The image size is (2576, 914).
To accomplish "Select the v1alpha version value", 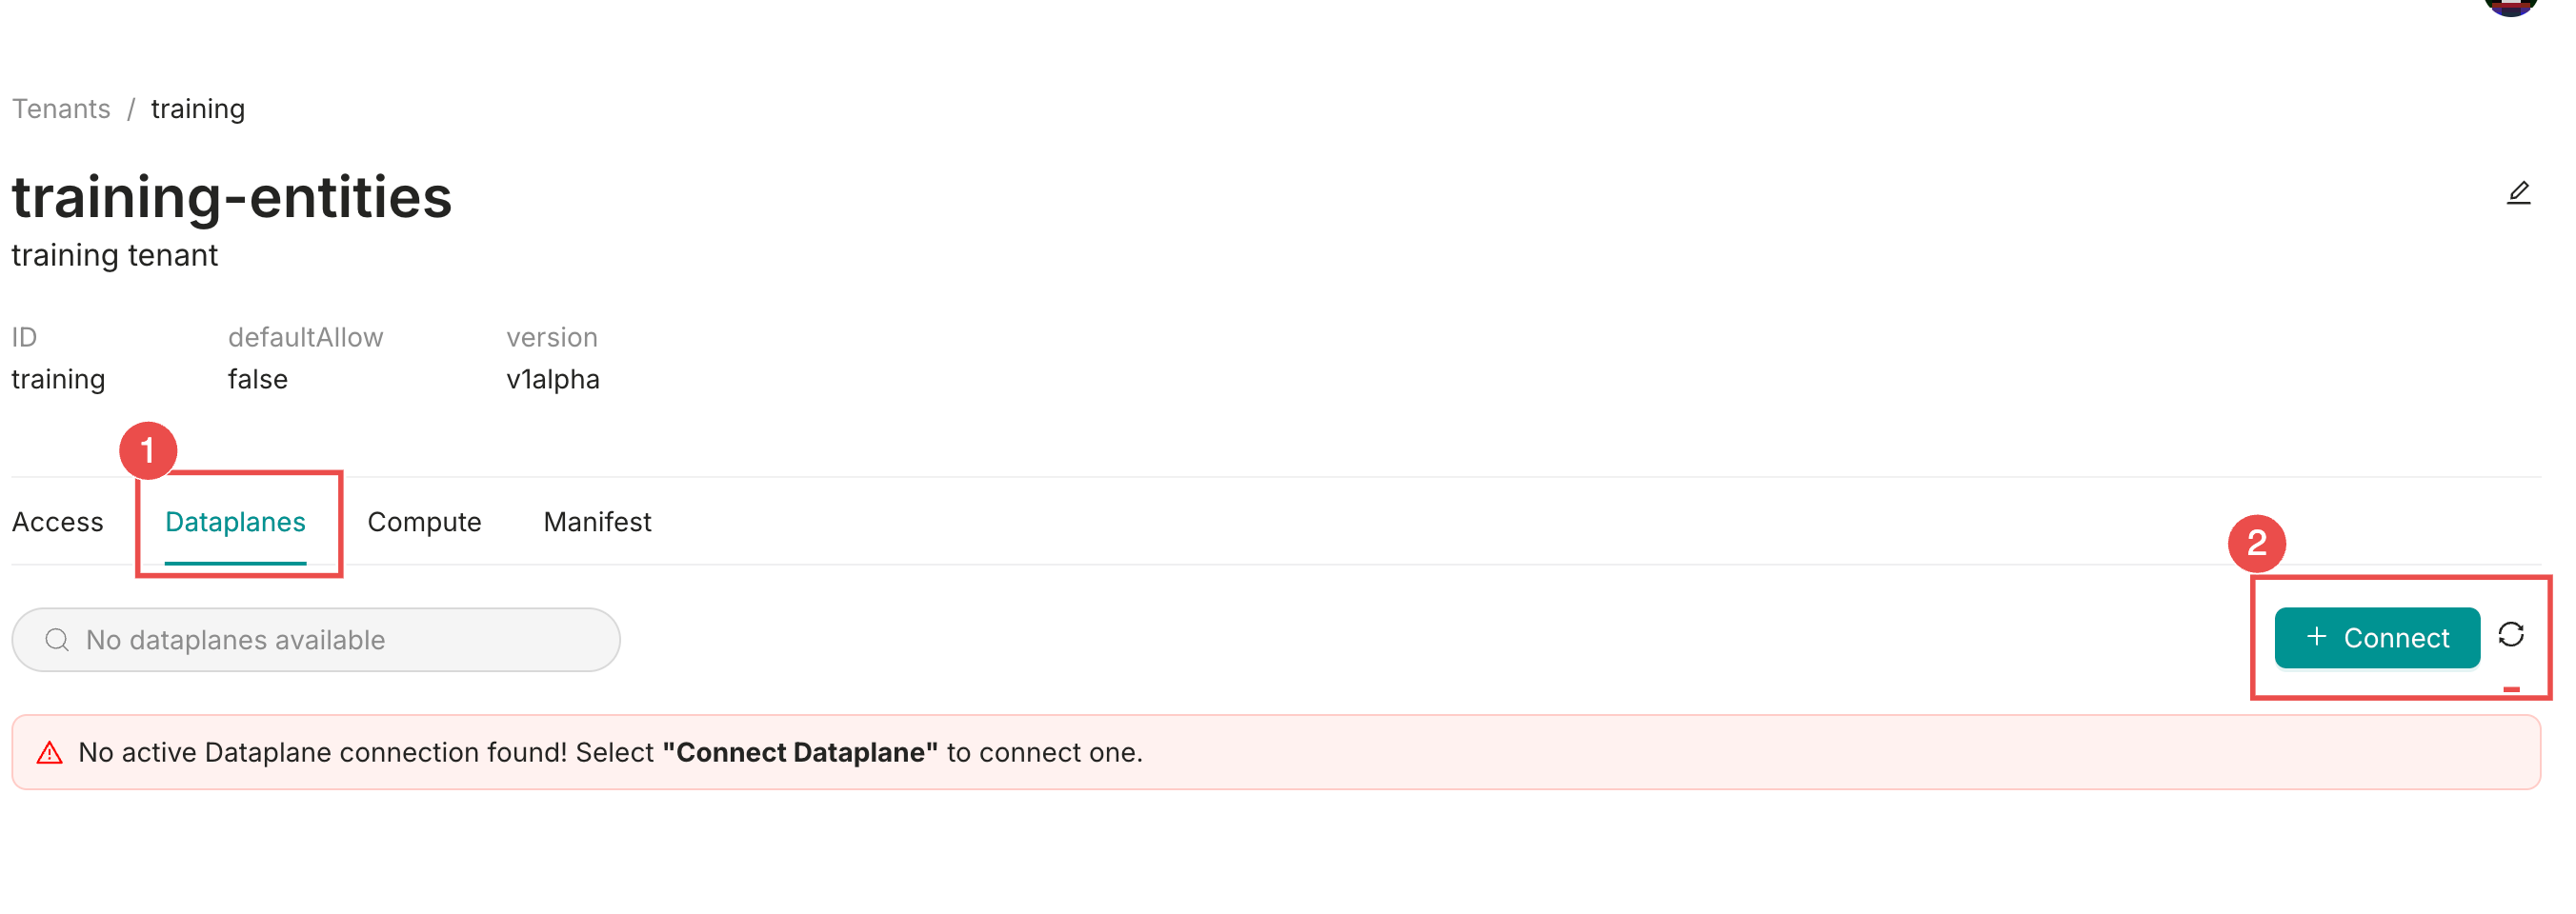I will (553, 380).
